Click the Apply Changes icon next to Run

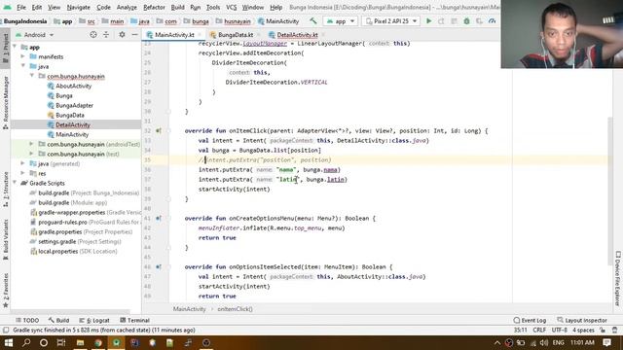(441, 21)
